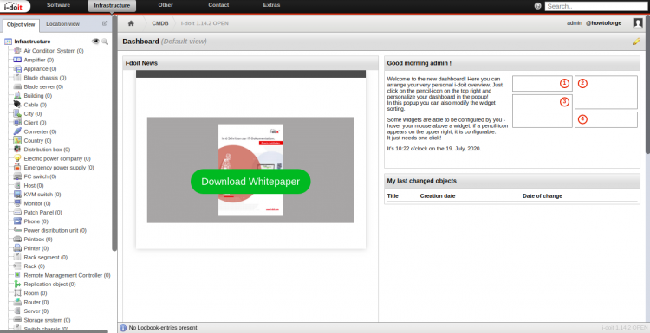650x333 pixels.
Task: Select Router (0) tree item
Action: point(36,303)
